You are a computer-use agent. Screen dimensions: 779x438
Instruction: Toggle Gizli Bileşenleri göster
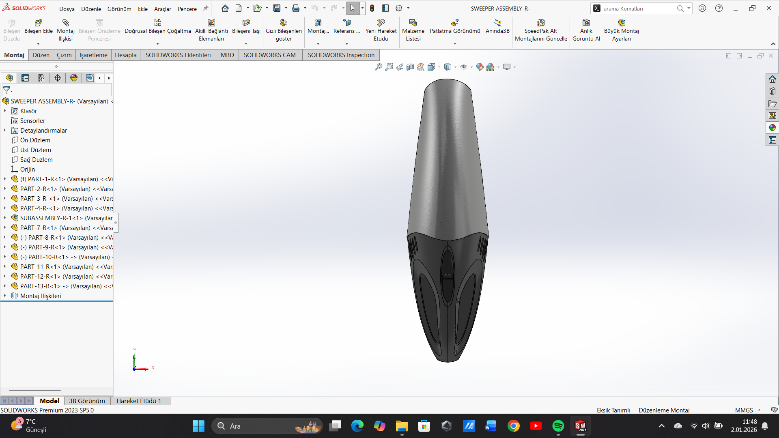coord(284,27)
